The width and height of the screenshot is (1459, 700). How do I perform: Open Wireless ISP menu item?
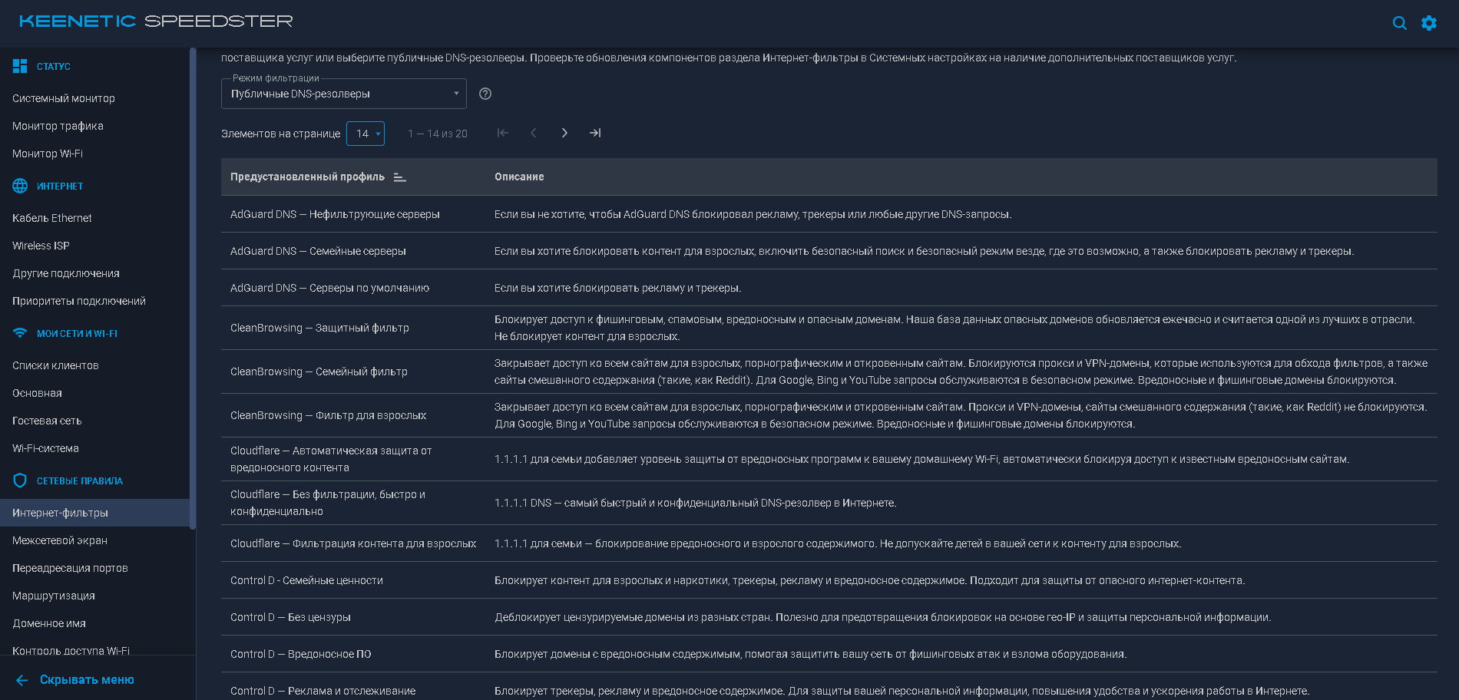coord(41,246)
